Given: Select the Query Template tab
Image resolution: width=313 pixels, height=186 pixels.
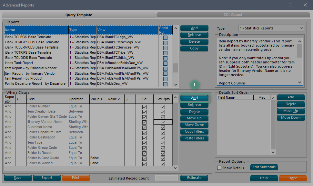Looking at the screenshot, I should pos(79,15).
